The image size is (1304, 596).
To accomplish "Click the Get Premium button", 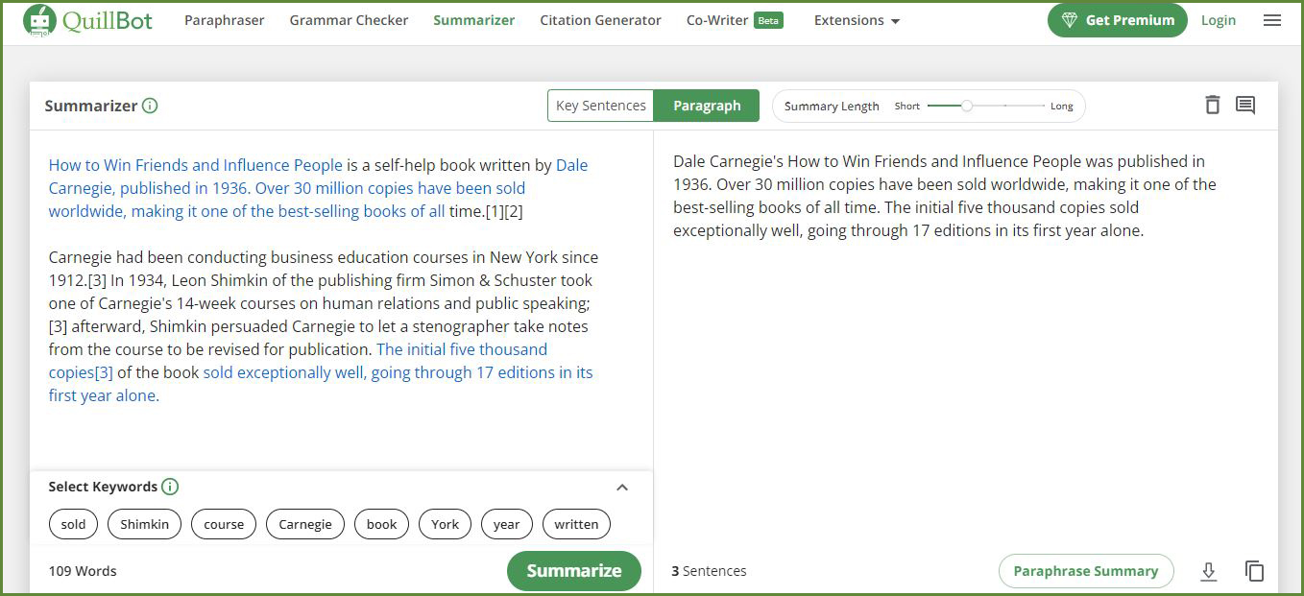I will pyautogui.click(x=1118, y=20).
